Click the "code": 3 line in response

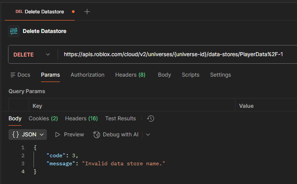tap(63, 155)
